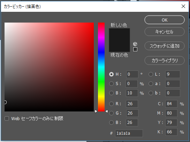Image resolution: width=190 pixels, height=142 pixels.
Task: Click the キャンセル button
Action: (x=165, y=32)
